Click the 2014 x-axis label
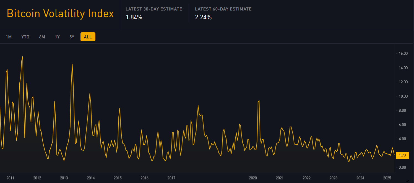The height and width of the screenshot is (183, 414). (x=91, y=178)
